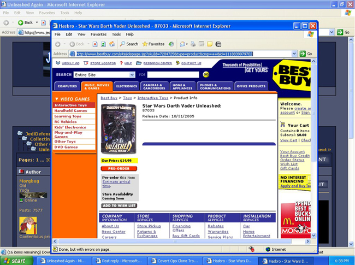Click the Refresh icon in front window toolbar

point(103,44)
